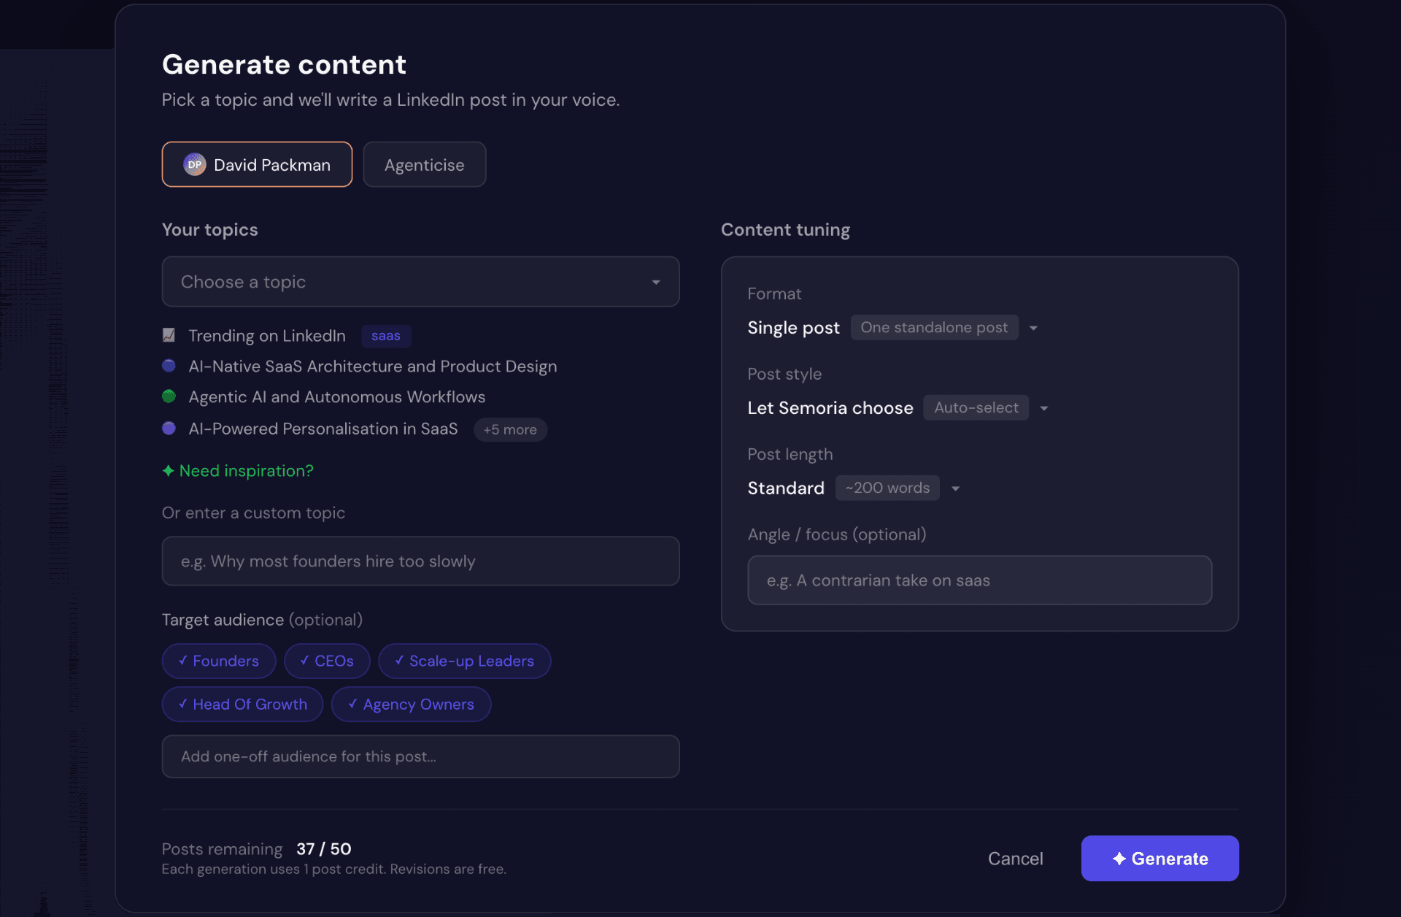Viewport: 1401px width, 917px height.
Task: Open the Choose a topic dropdown
Action: coord(420,282)
